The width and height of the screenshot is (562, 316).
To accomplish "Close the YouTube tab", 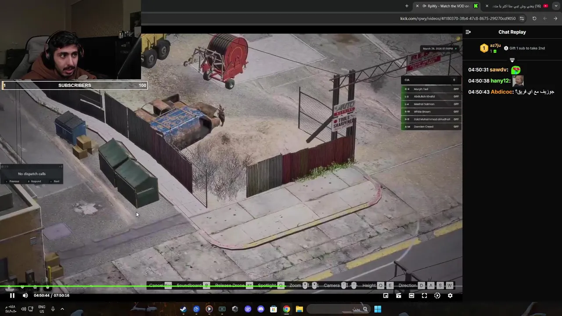I will coord(486,6).
